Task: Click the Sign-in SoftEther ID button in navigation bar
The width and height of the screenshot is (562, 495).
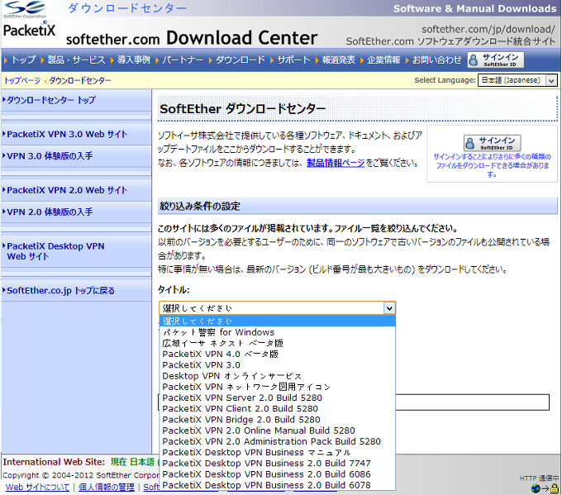Action: 496,59
